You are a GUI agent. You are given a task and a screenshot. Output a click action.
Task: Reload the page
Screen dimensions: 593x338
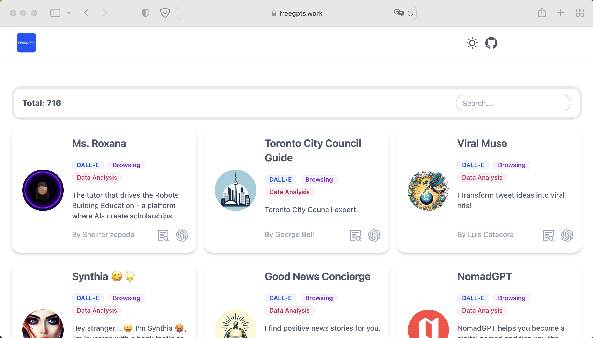pos(410,13)
